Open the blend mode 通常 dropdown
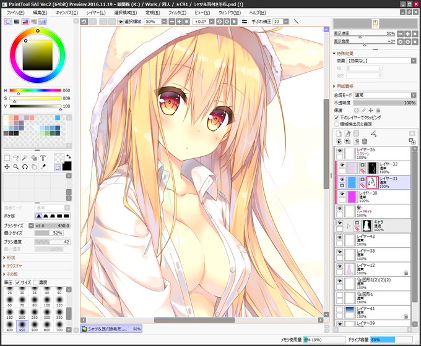Screen dimensions: 421x346 pos(414,95)
